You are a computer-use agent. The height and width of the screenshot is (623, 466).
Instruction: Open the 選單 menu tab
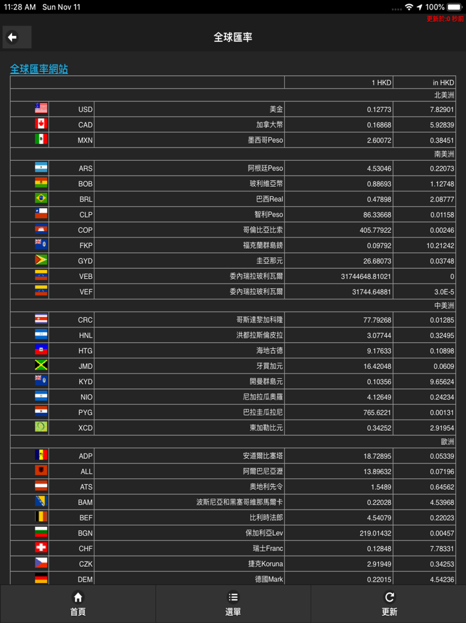(233, 604)
